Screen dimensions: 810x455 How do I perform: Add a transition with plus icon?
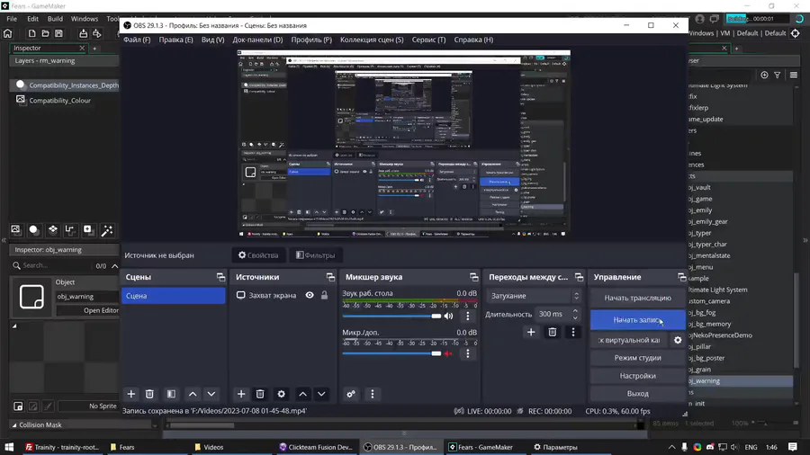[531, 332]
